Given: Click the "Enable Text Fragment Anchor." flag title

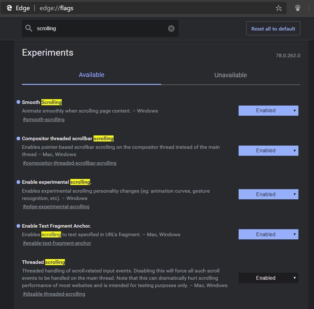Looking at the screenshot, I should click(x=56, y=226).
